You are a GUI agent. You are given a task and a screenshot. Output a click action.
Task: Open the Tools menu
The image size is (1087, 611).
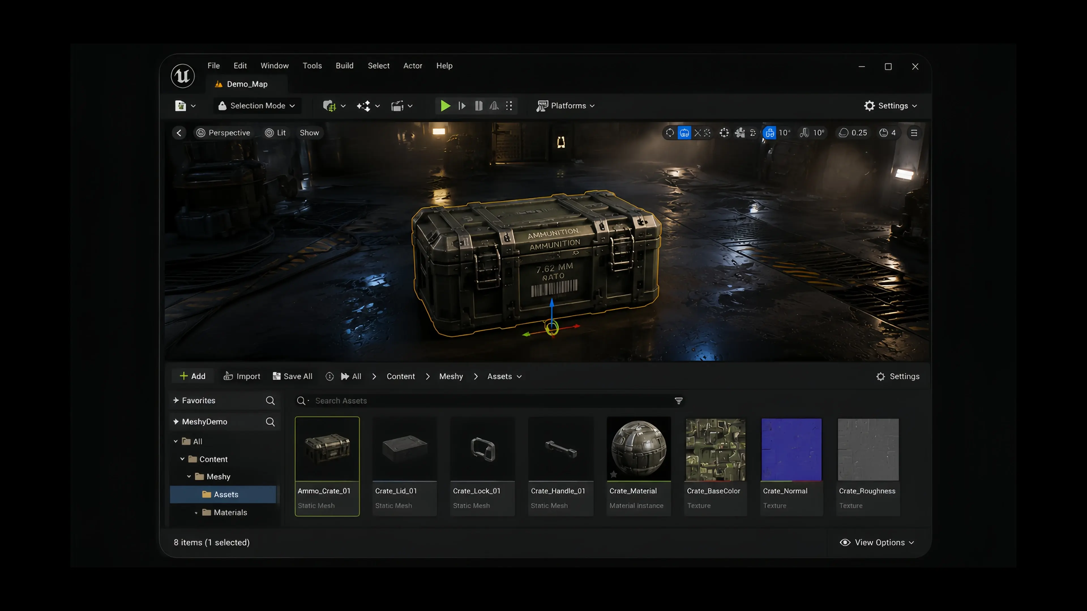[312, 66]
